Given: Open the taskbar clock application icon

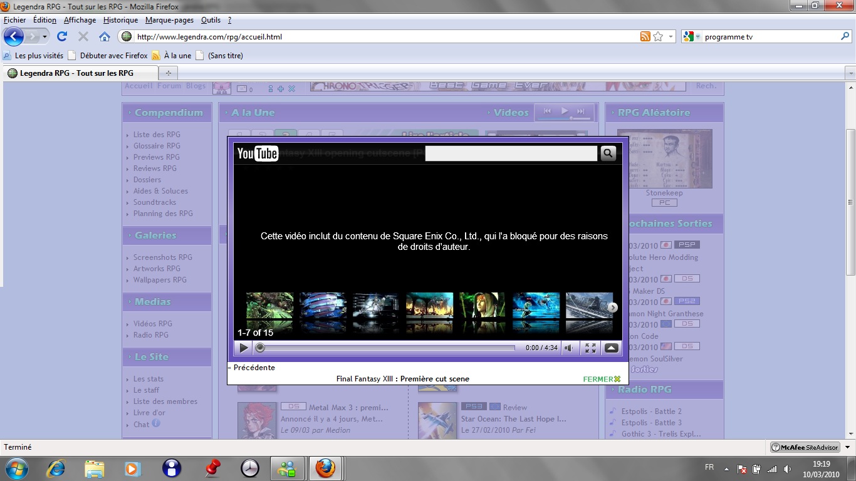Looking at the screenshot, I should pyautogui.click(x=249, y=468).
